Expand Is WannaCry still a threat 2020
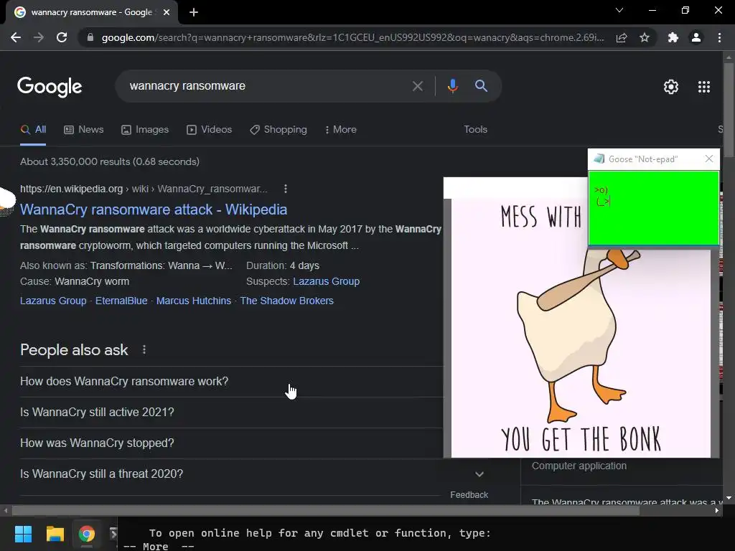Image resolution: width=735 pixels, height=551 pixels. [253, 474]
